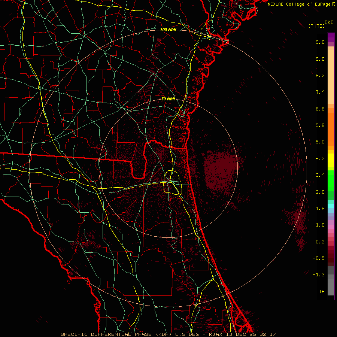
Task: Click the 9.8 scale value
Action: (x=320, y=42)
